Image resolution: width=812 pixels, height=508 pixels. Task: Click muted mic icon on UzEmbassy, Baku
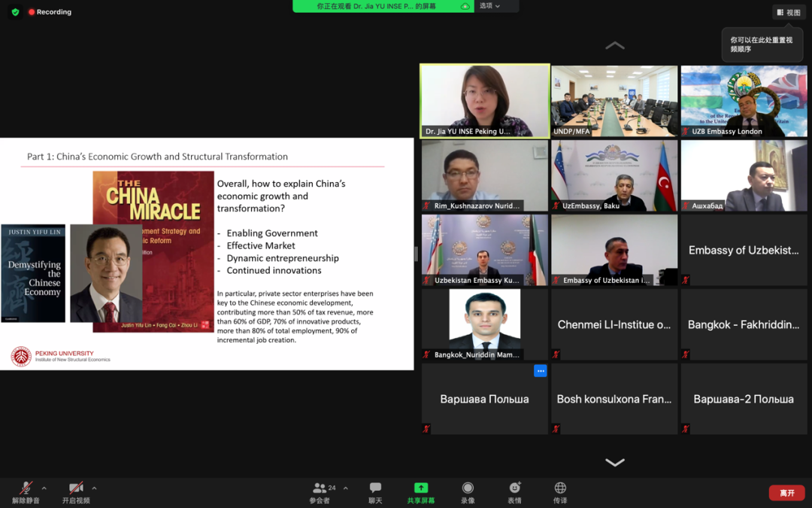click(556, 205)
